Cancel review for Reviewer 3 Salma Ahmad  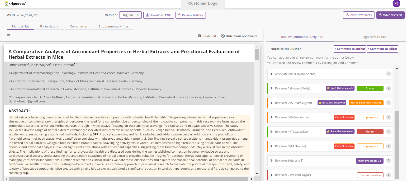[x=344, y=117]
